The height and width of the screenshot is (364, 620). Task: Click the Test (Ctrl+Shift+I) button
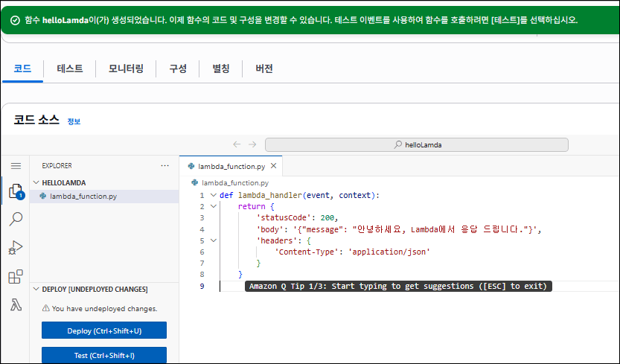pos(104,355)
